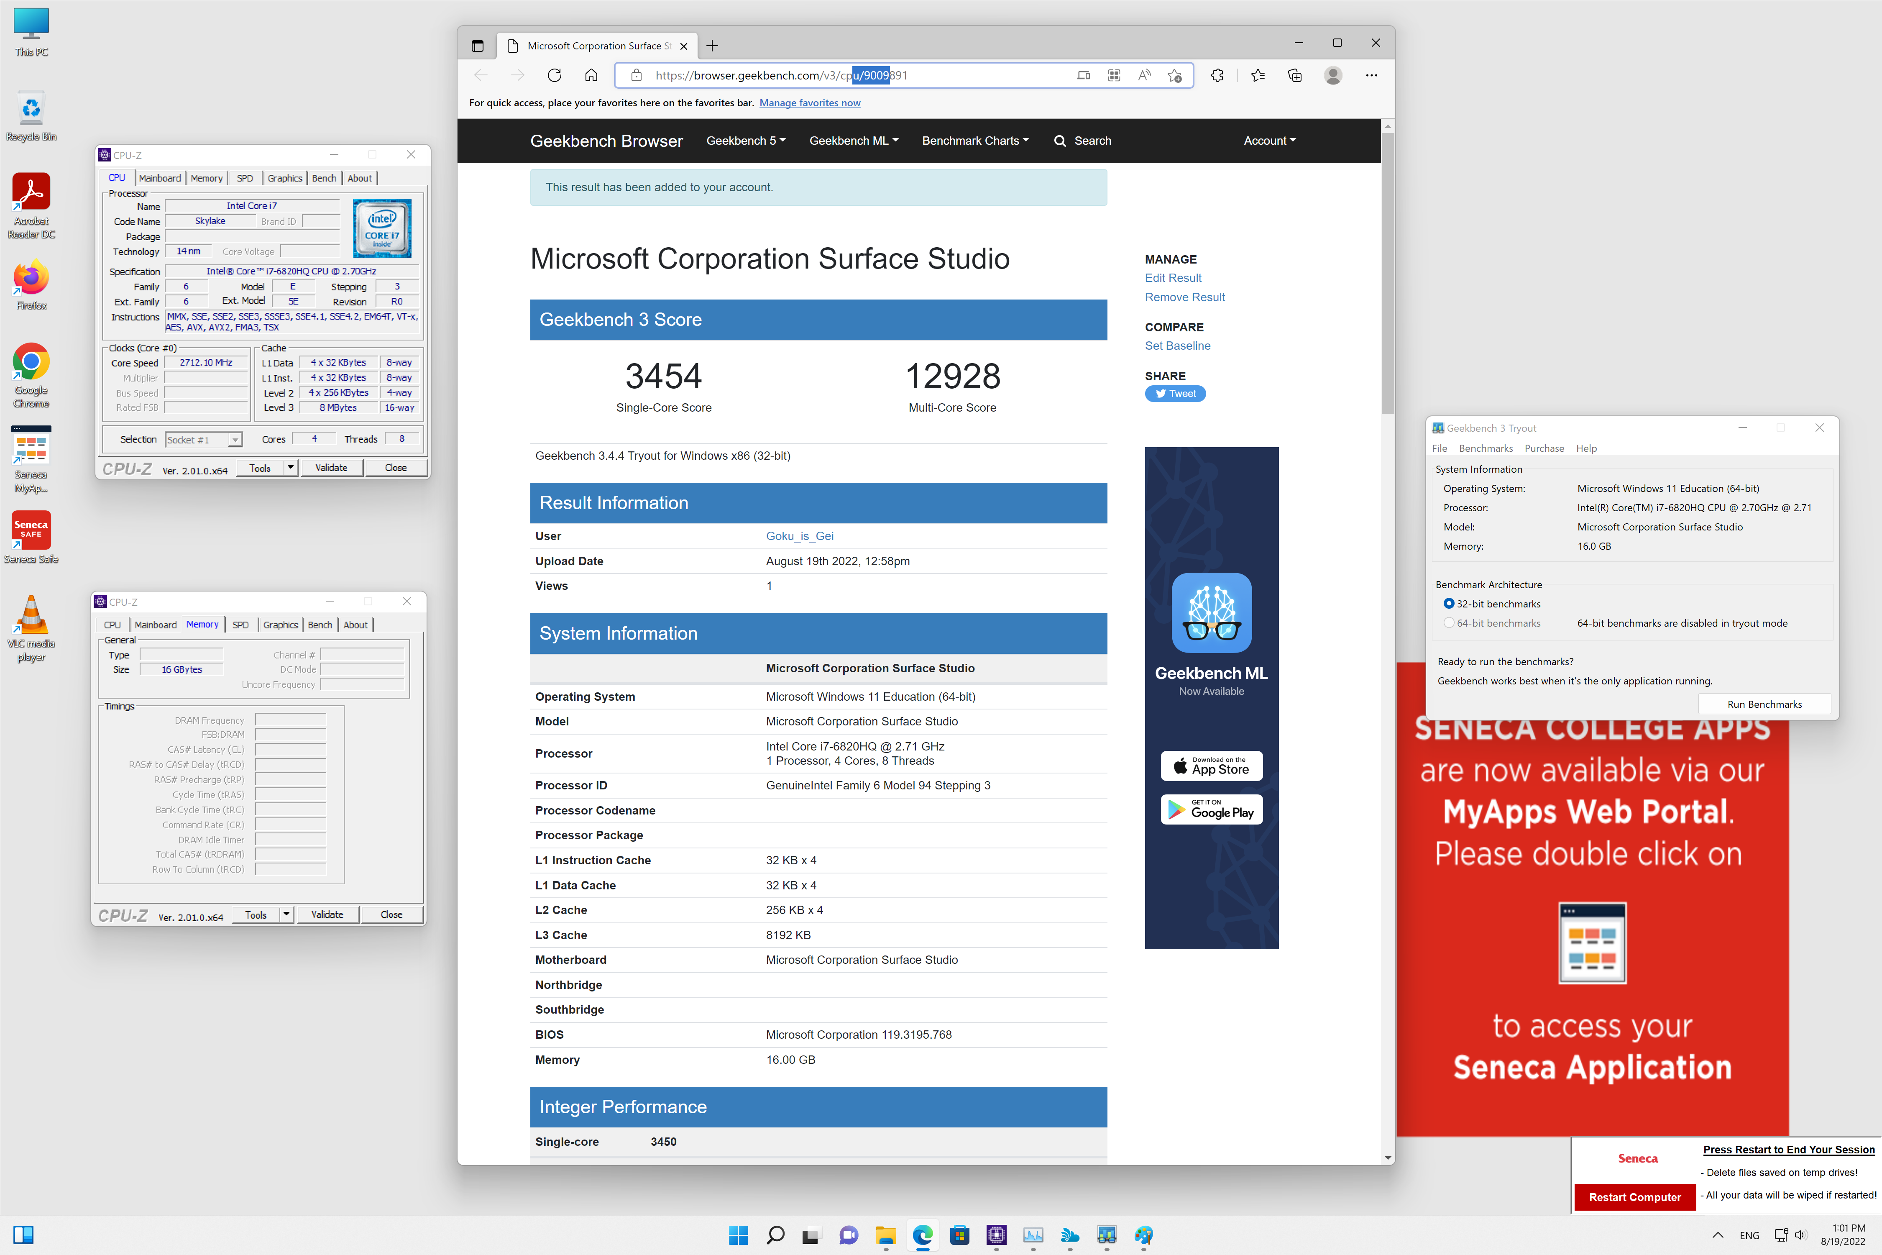Click the Windows Start button
Screen dimensions: 1882x1255
738,1235
